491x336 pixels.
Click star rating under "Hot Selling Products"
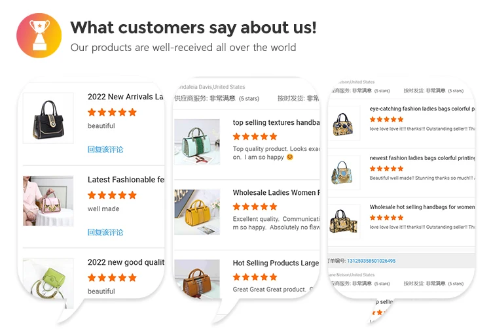tap(255, 277)
